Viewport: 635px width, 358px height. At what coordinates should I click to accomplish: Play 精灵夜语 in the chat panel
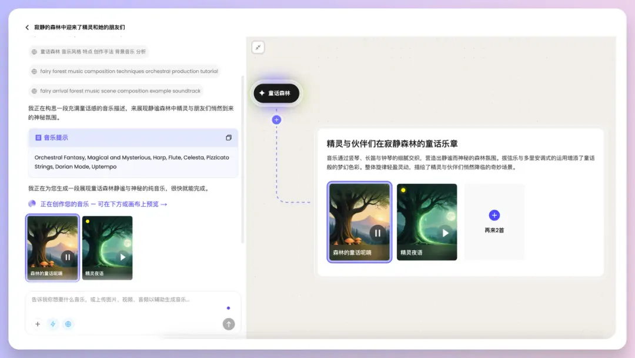(x=123, y=257)
